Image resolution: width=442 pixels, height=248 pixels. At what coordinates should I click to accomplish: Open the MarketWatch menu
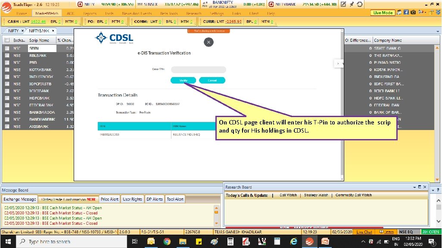point(47,13)
